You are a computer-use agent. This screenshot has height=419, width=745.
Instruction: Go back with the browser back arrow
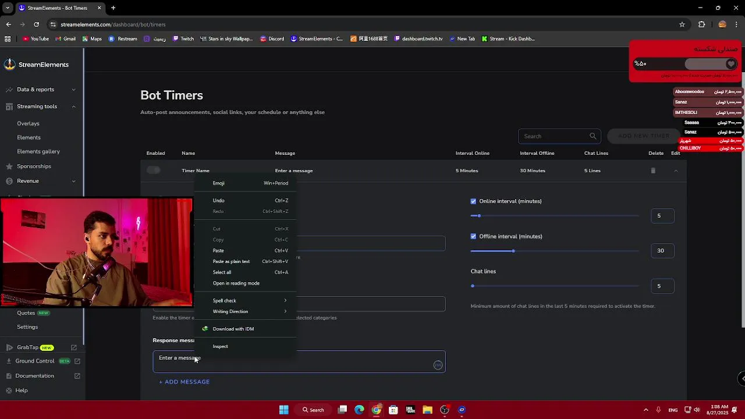(x=8, y=24)
